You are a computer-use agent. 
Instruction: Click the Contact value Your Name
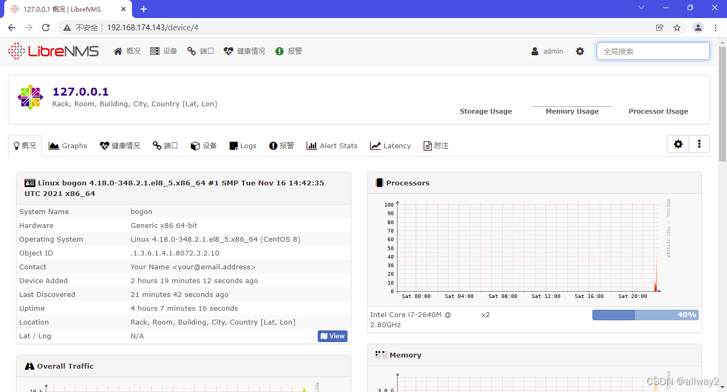click(193, 267)
